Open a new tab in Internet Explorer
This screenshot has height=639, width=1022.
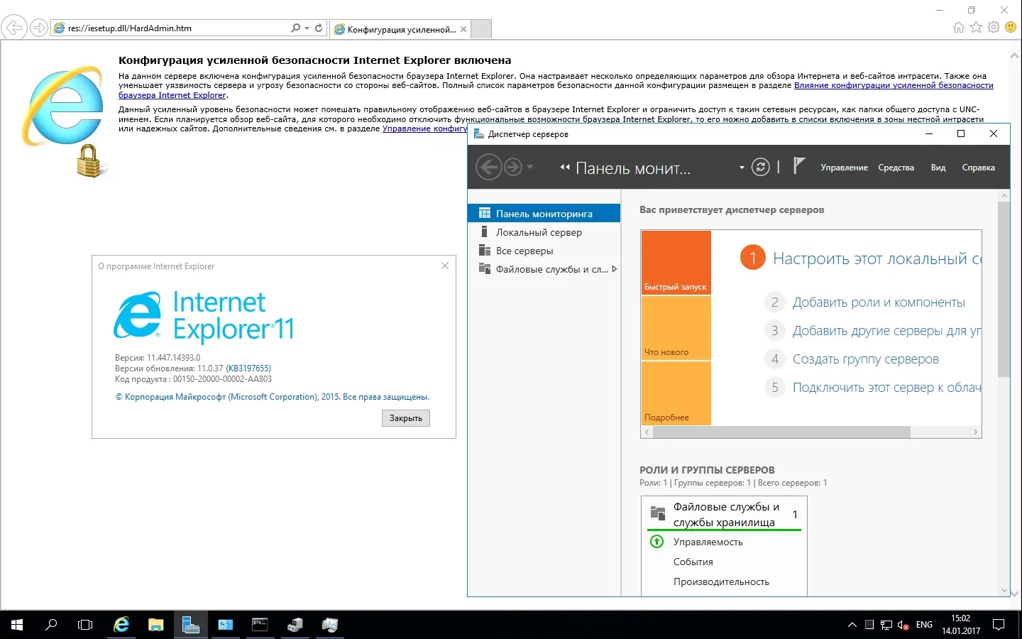[481, 29]
